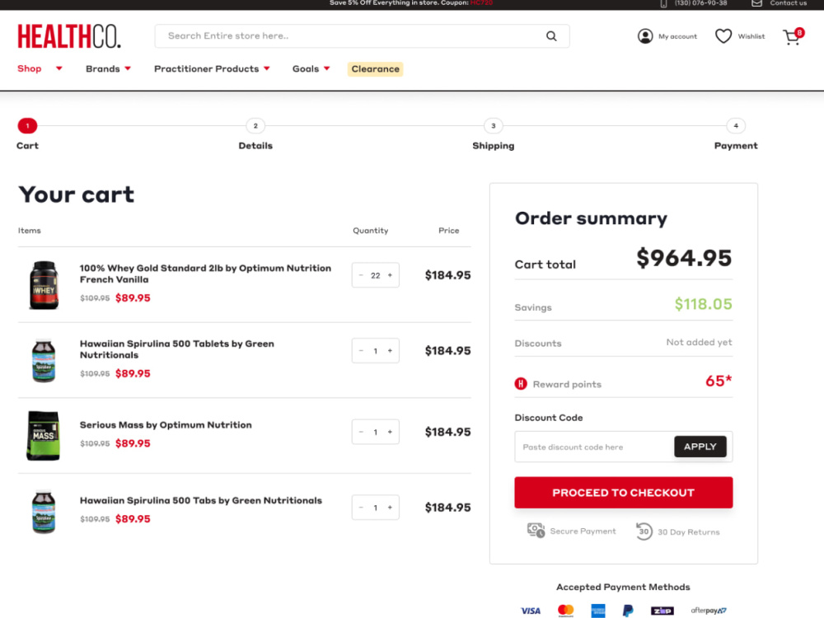
Task: Click the search magnifier icon
Action: (551, 36)
